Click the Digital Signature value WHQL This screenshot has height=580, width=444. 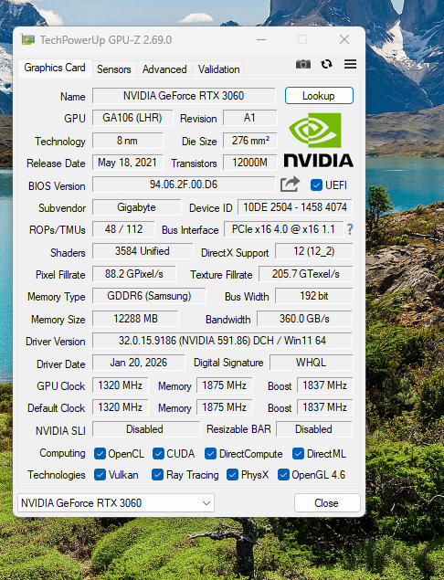click(x=312, y=363)
